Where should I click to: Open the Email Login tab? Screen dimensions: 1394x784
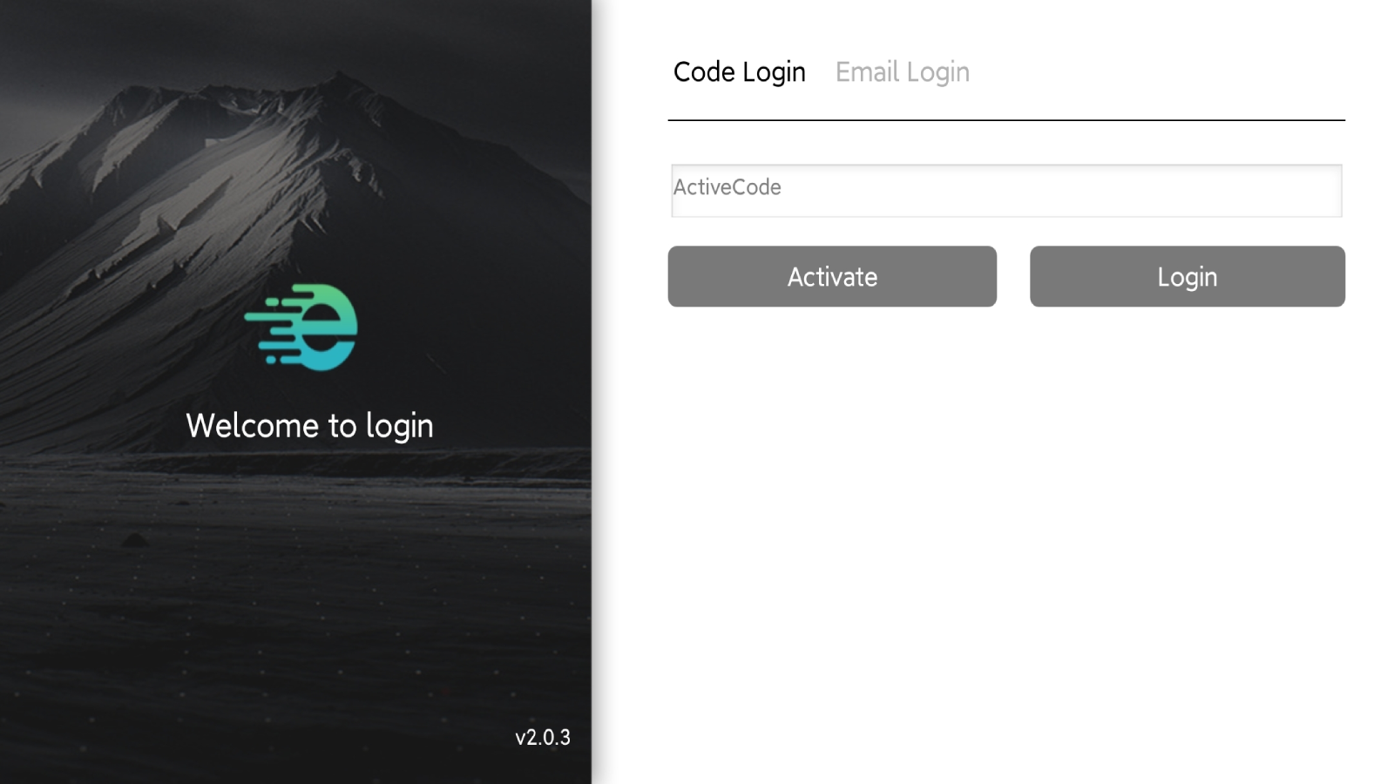(x=902, y=72)
